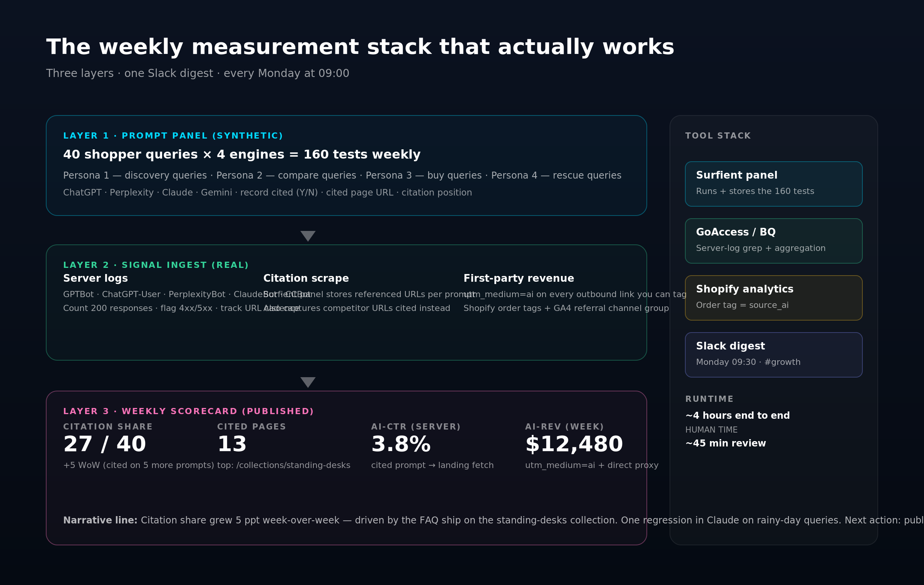Click the title "The weekly measurement stack that actually works"
This screenshot has width=924, height=585.
(360, 48)
